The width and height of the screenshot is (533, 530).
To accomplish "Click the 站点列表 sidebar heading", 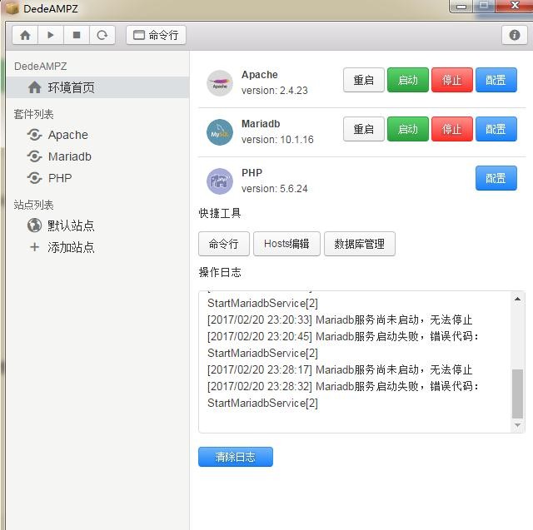I will [33, 205].
